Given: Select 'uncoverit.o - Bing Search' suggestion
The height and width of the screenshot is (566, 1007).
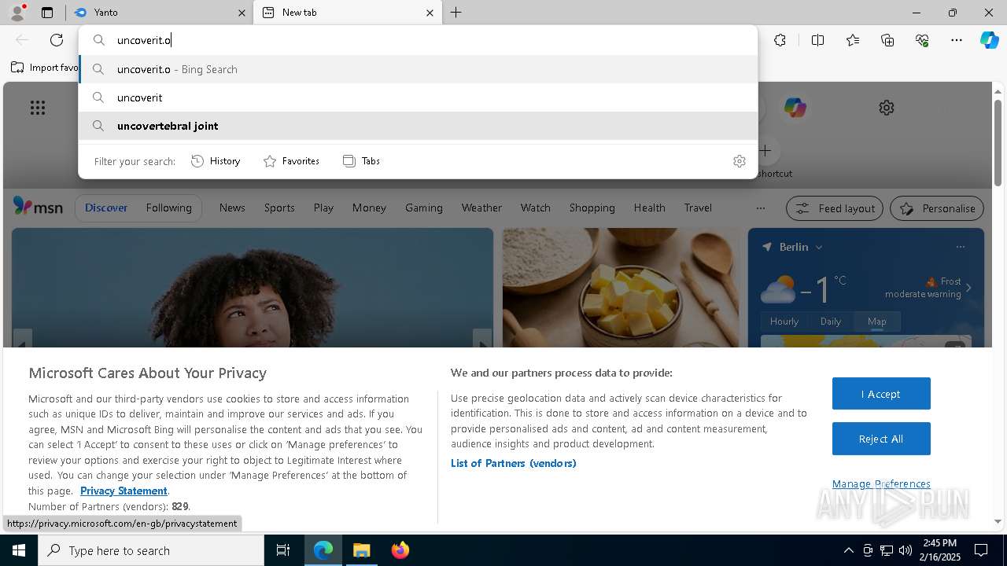Looking at the screenshot, I should (418, 69).
